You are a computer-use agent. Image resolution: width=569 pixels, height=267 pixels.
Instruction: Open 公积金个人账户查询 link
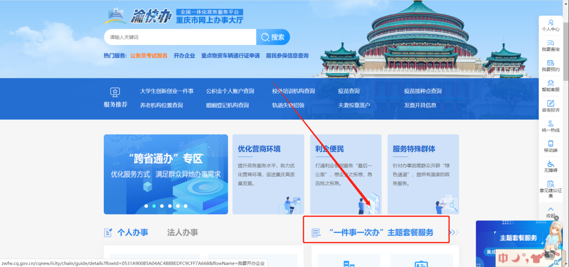click(x=230, y=91)
